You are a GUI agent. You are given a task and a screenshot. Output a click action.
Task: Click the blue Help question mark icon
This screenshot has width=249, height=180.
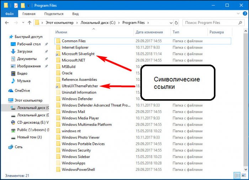244,14
